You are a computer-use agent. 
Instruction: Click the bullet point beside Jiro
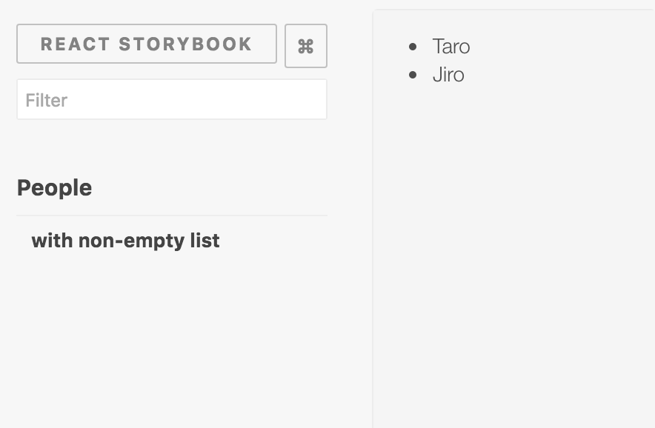[413, 75]
